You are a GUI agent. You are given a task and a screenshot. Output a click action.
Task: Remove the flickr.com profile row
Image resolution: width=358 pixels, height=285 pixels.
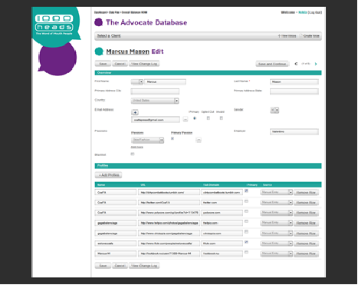tap(306, 244)
